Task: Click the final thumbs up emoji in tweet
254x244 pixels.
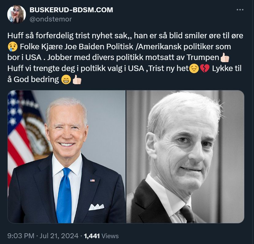Action: click(x=77, y=80)
